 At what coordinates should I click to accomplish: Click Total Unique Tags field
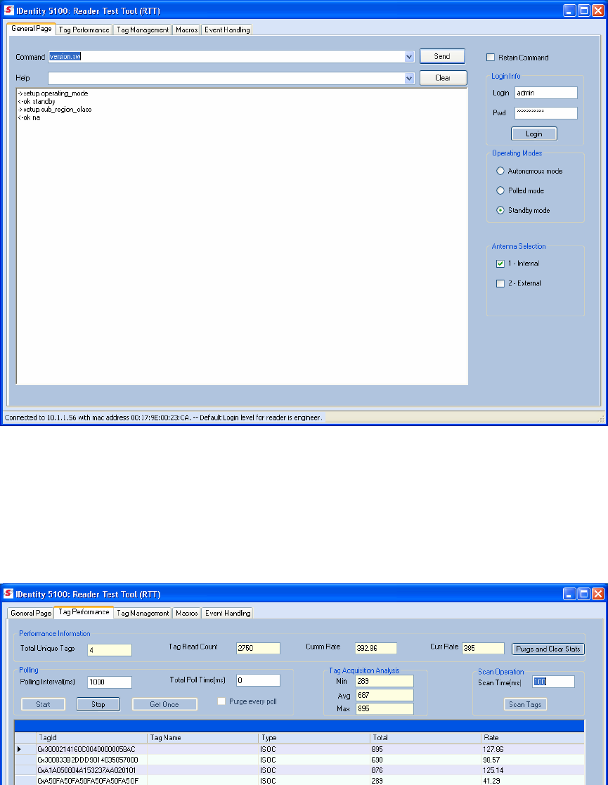110,650
